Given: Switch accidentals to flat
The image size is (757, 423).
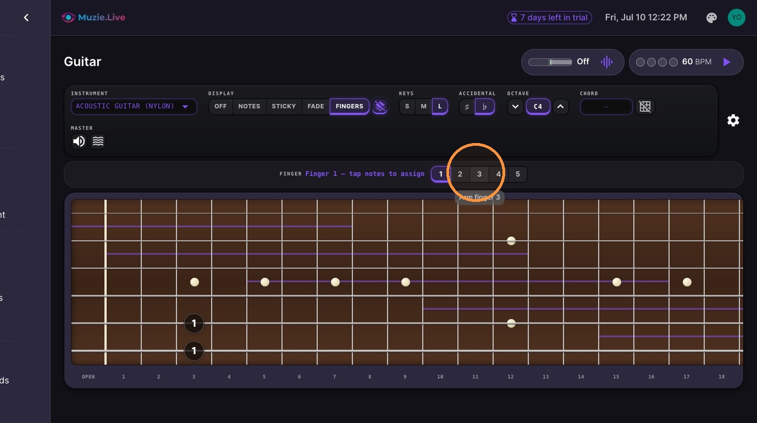Looking at the screenshot, I should [484, 106].
